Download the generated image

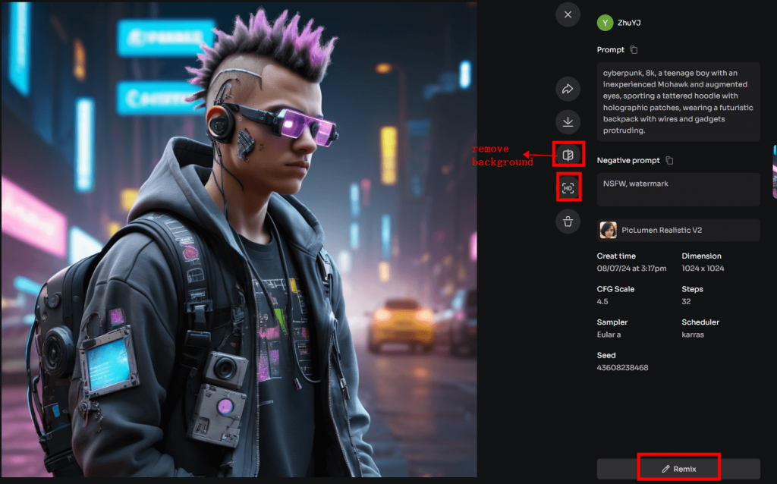(x=568, y=122)
